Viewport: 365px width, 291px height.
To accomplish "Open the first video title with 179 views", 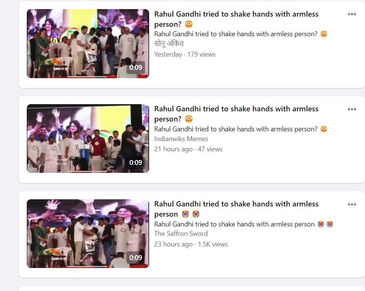I will tap(236, 19).
